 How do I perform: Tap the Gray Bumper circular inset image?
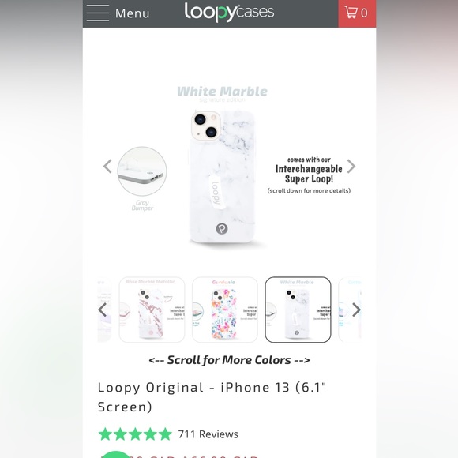(x=142, y=171)
